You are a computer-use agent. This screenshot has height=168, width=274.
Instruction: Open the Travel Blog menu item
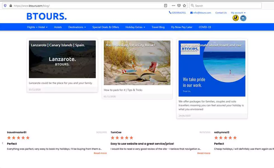click(x=158, y=27)
